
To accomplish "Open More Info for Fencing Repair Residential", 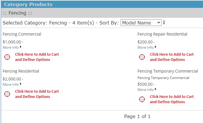I will (146, 48).
